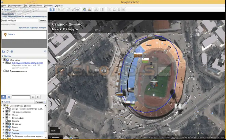Click the Email toolbar icon

point(109,9)
